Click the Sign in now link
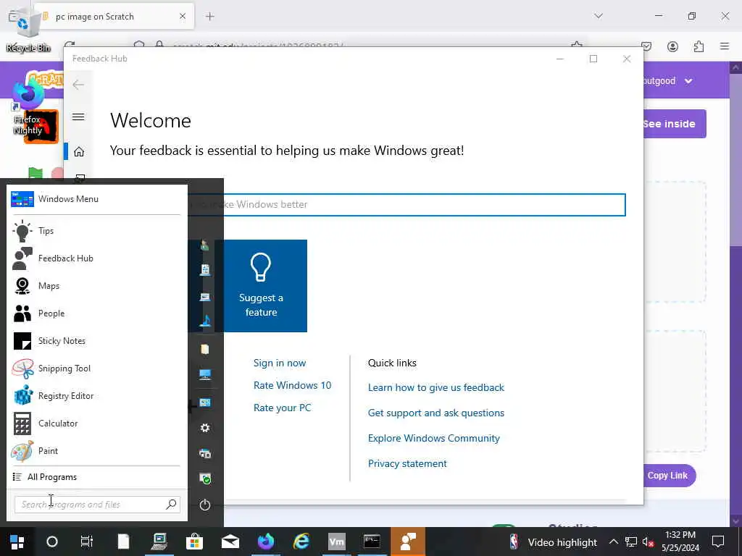The width and height of the screenshot is (742, 556). click(280, 363)
